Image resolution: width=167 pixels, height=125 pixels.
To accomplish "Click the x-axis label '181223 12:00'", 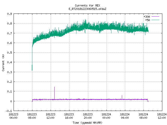I will click(50, 116).
